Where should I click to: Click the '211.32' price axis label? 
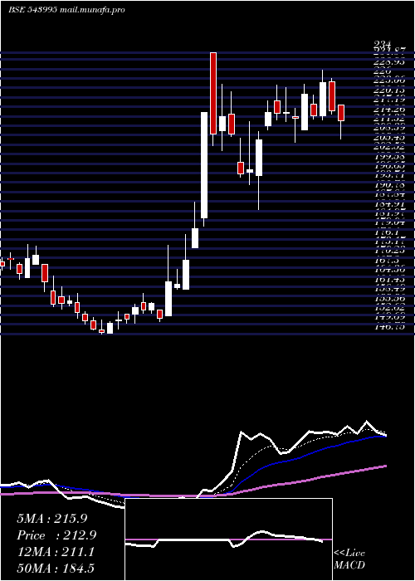[x=391, y=120]
